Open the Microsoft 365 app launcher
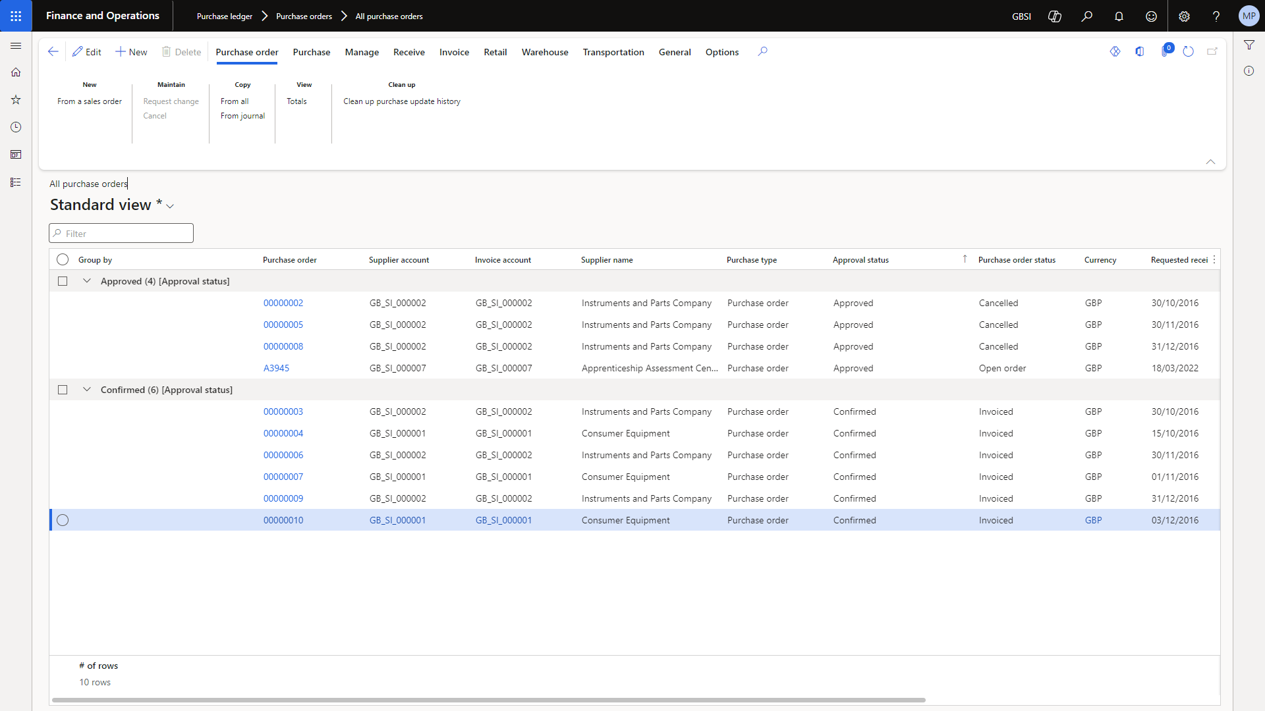The width and height of the screenshot is (1265, 711). (x=16, y=16)
